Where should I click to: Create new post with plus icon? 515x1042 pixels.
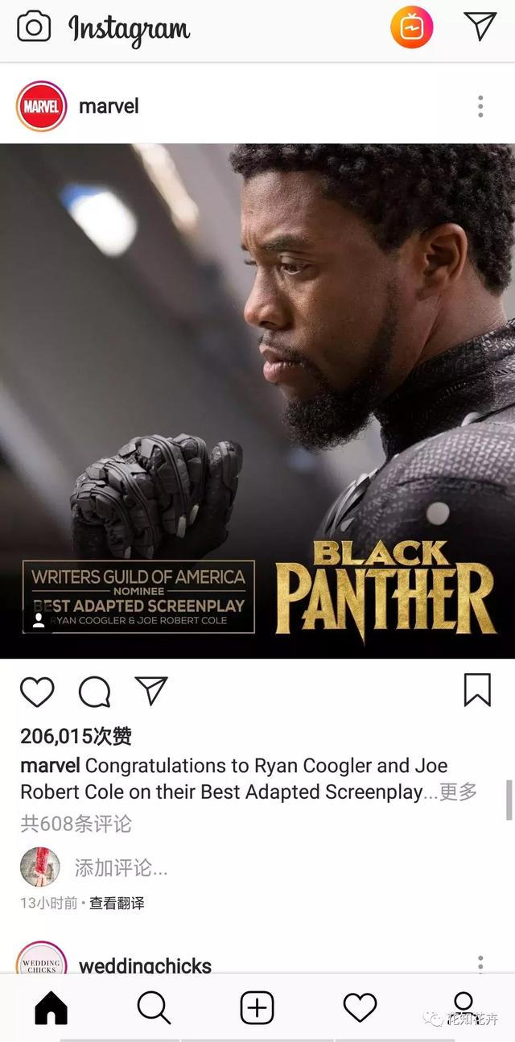257,1007
